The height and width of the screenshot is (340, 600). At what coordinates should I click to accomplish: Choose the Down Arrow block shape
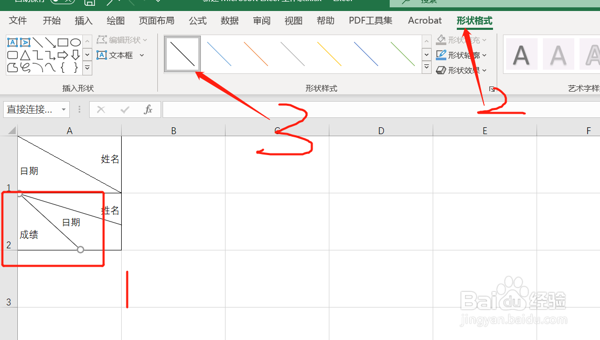[x=76, y=55]
